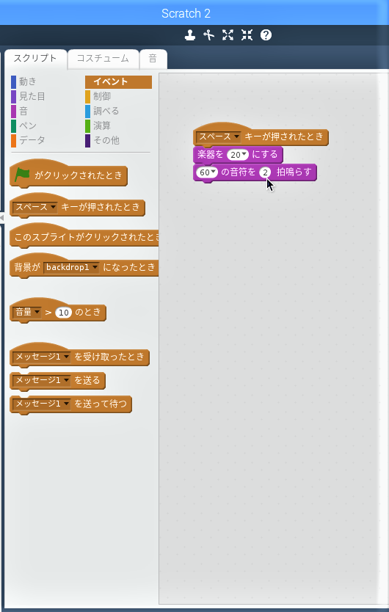Open メッセージ1 dropdown in を送る block
The image size is (389, 612).
click(x=41, y=380)
